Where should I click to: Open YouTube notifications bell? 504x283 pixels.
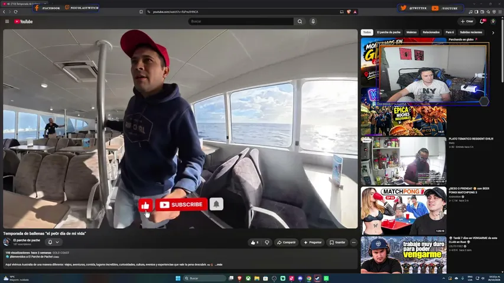click(x=482, y=21)
